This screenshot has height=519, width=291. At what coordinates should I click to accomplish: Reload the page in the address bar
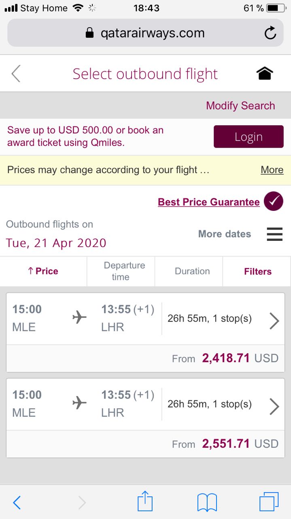pyautogui.click(x=270, y=33)
